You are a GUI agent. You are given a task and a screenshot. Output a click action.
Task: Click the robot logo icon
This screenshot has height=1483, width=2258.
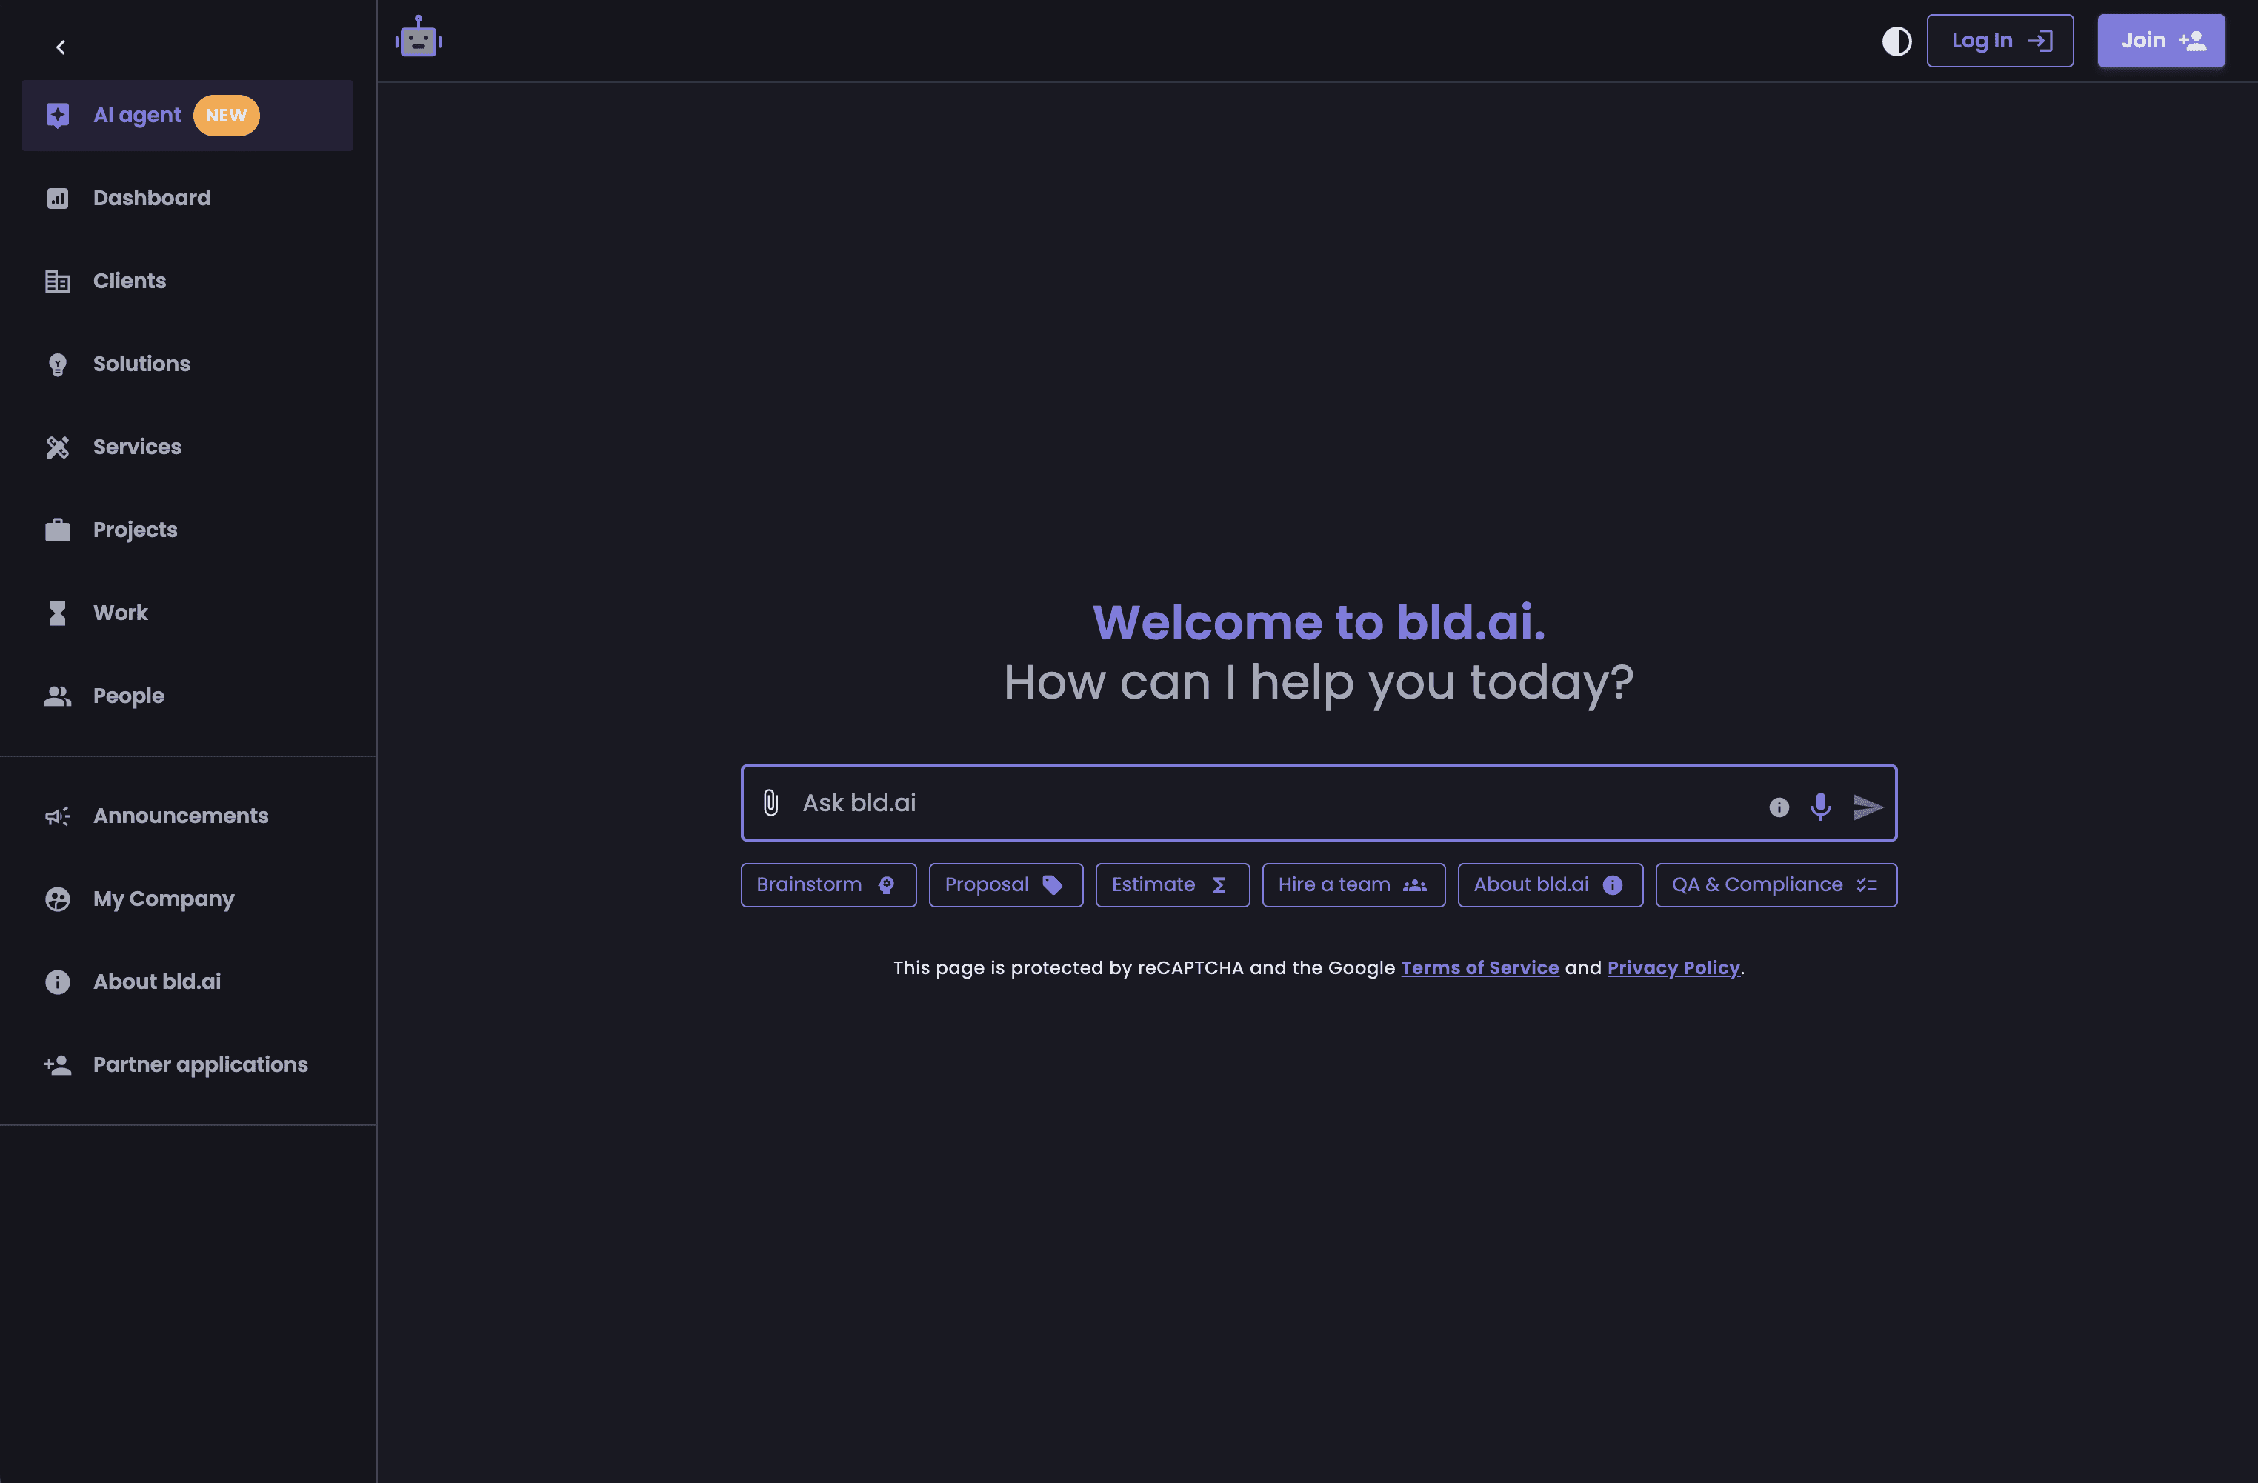419,37
